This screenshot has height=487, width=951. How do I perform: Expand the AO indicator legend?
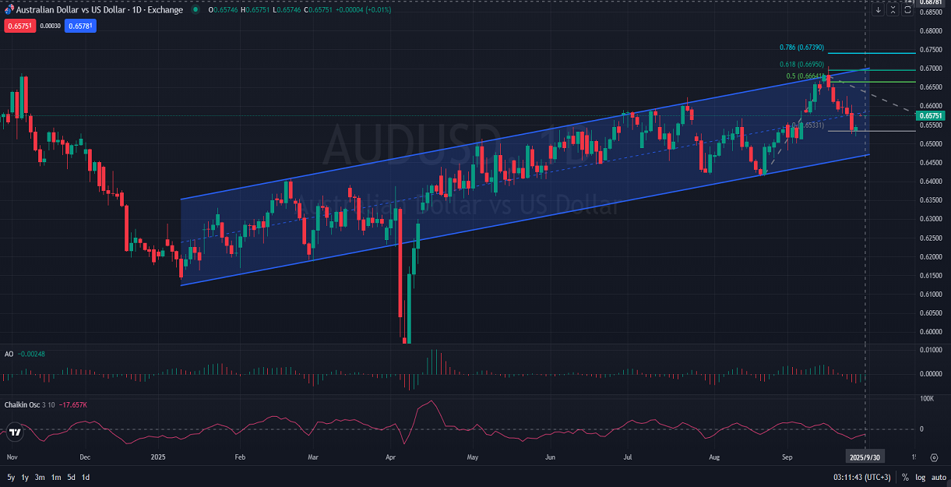point(9,354)
